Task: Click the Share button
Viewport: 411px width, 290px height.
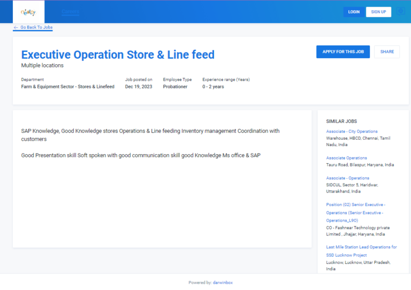Action: [387, 52]
